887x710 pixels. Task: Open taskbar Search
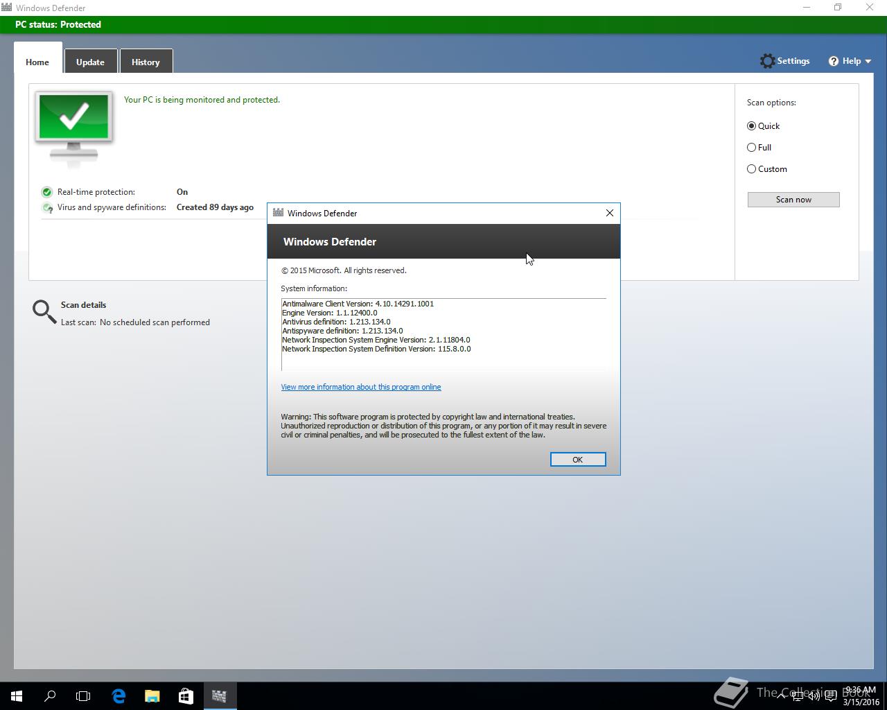[50, 696]
